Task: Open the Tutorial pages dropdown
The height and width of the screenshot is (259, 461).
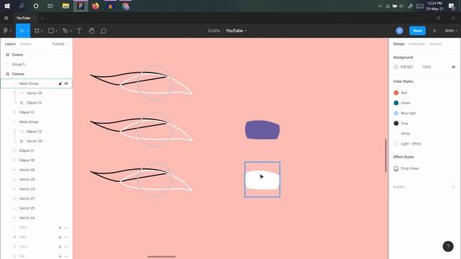Action: [x=60, y=44]
